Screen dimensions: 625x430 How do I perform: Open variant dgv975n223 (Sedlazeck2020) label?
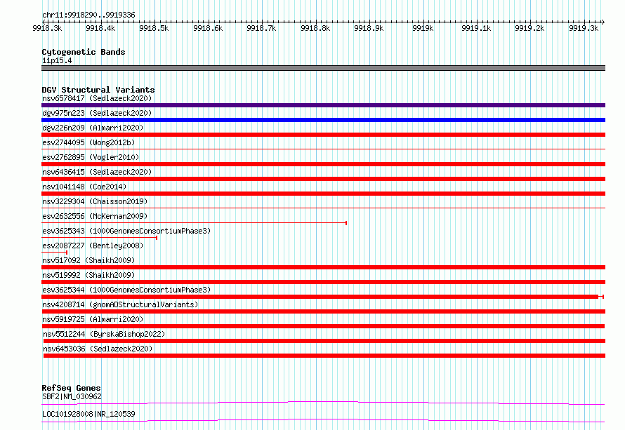coord(97,113)
